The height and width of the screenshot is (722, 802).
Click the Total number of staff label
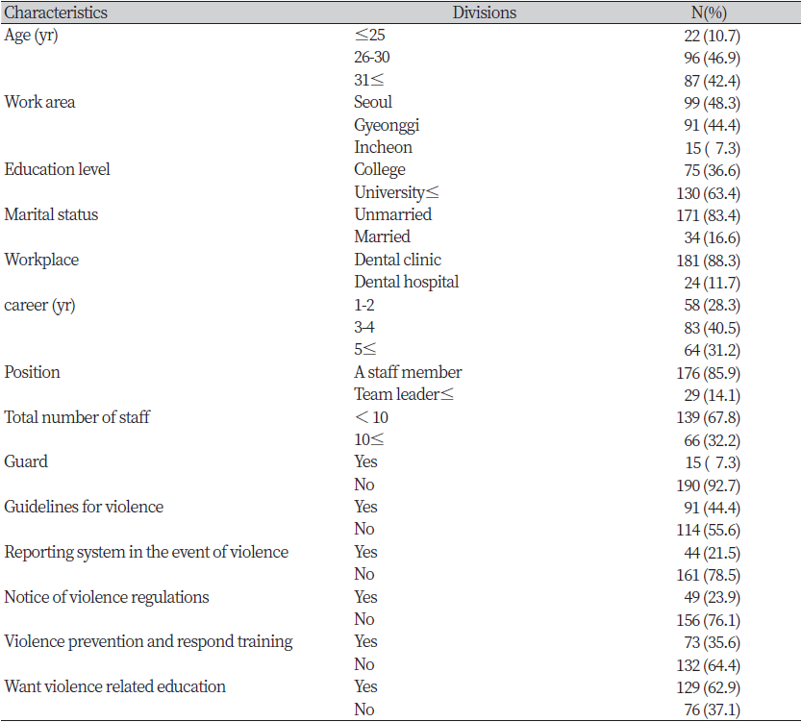[77, 416]
